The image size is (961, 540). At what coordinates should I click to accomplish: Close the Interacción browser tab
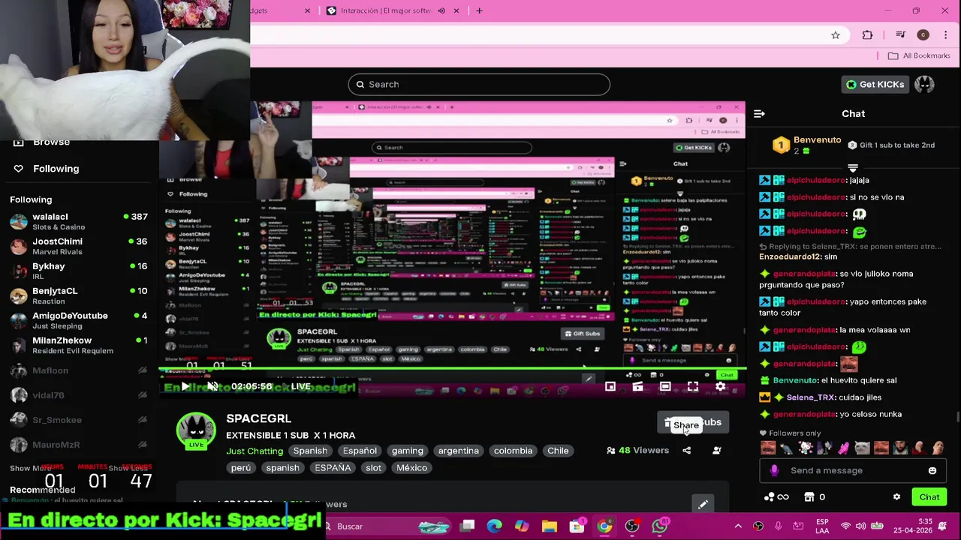pos(456,10)
